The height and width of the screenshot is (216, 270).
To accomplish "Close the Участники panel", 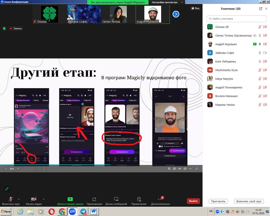I will tap(266, 9).
